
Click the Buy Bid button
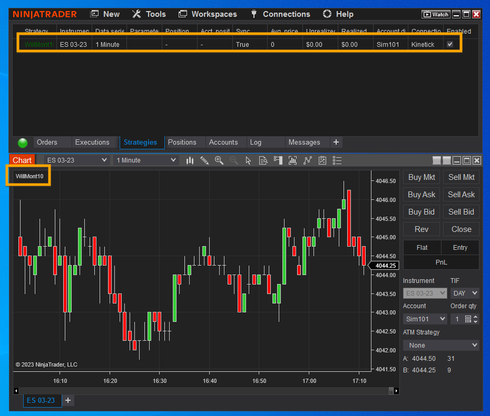(x=422, y=212)
